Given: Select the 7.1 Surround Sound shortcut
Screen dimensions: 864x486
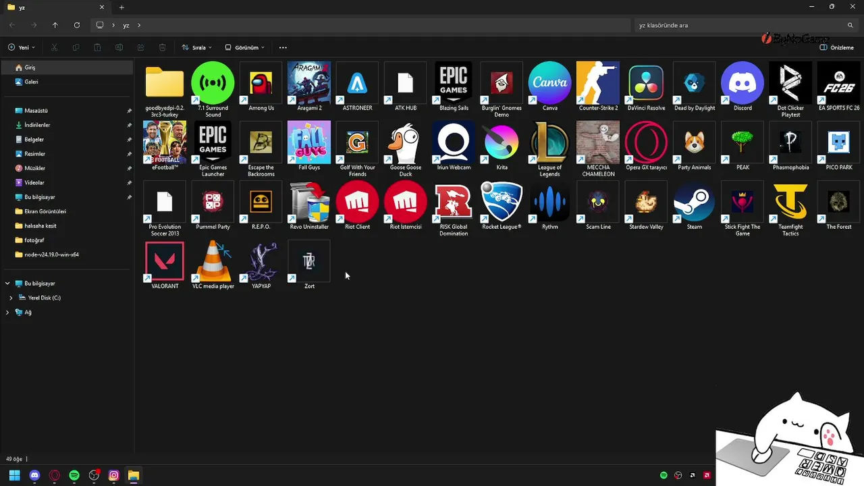Looking at the screenshot, I should (213, 90).
